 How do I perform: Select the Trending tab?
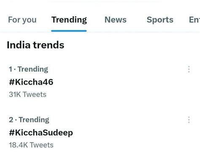point(69,20)
